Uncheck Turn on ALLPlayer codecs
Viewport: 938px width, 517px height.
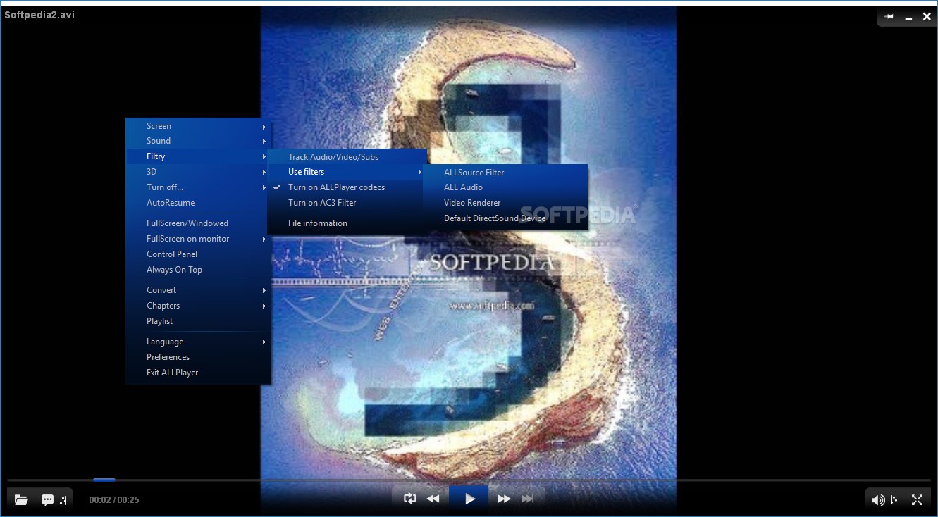click(347, 187)
